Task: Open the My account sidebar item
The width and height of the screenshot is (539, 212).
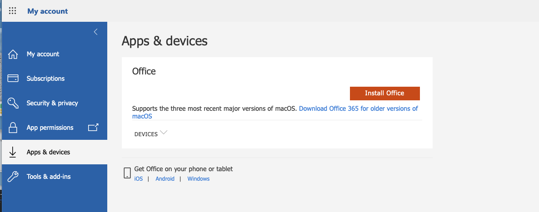Action: click(x=43, y=54)
